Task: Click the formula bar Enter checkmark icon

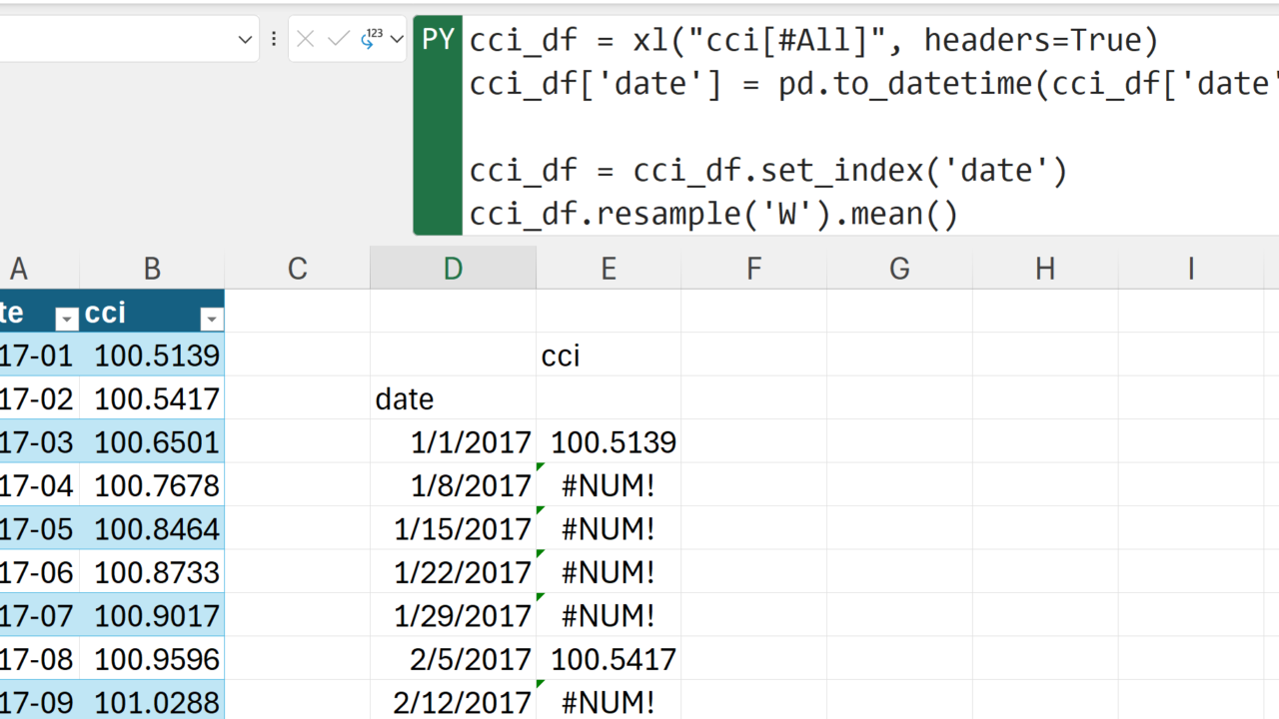Action: click(339, 39)
